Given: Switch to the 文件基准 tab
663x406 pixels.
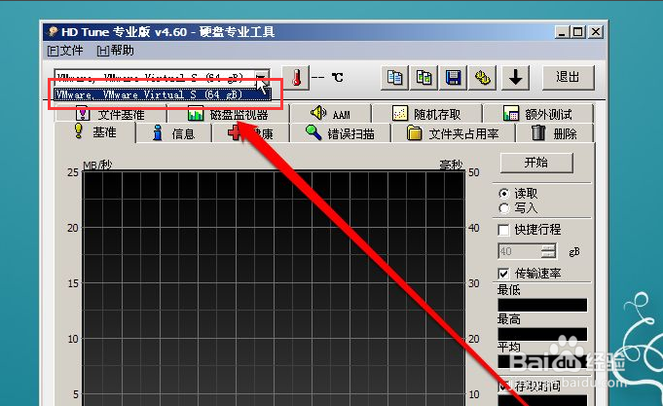Looking at the screenshot, I should (x=111, y=114).
